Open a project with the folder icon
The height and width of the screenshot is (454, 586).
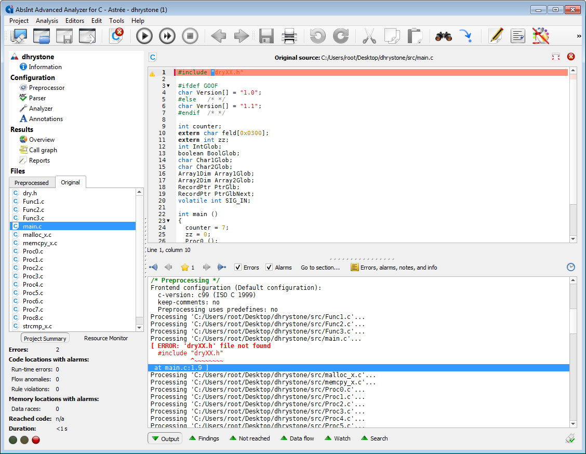point(42,36)
